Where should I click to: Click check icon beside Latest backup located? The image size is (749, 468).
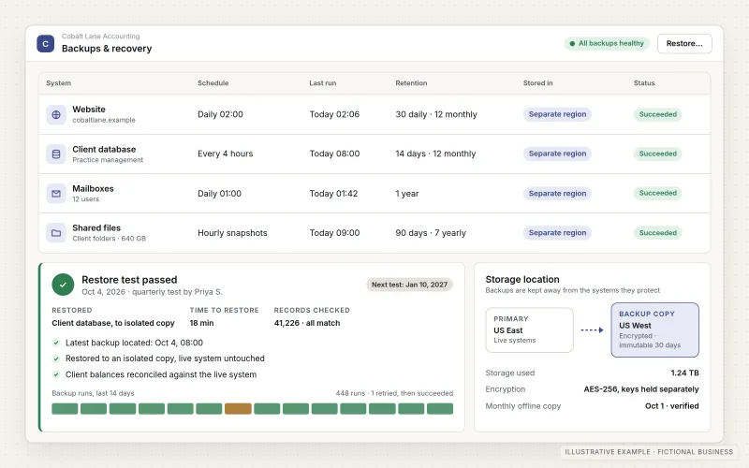56,343
